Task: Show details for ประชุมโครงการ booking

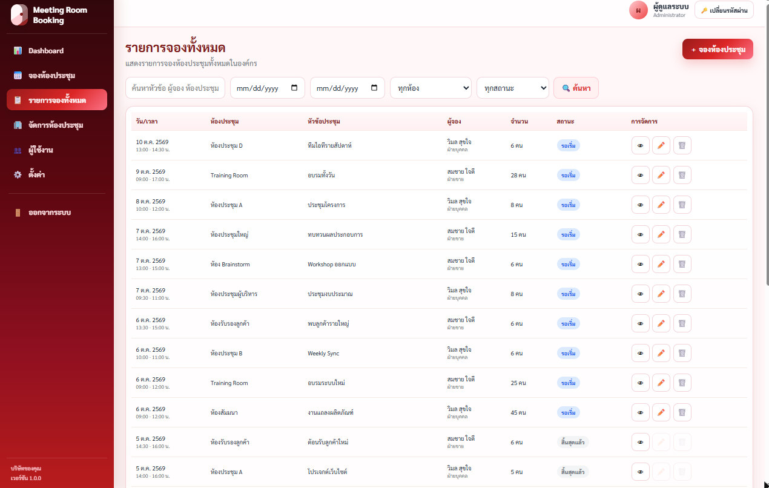Action: pyautogui.click(x=640, y=205)
